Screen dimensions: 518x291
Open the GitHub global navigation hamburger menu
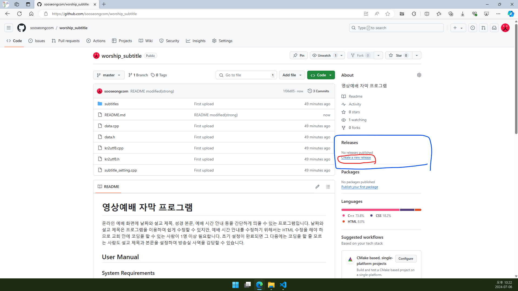pyautogui.click(x=9, y=28)
